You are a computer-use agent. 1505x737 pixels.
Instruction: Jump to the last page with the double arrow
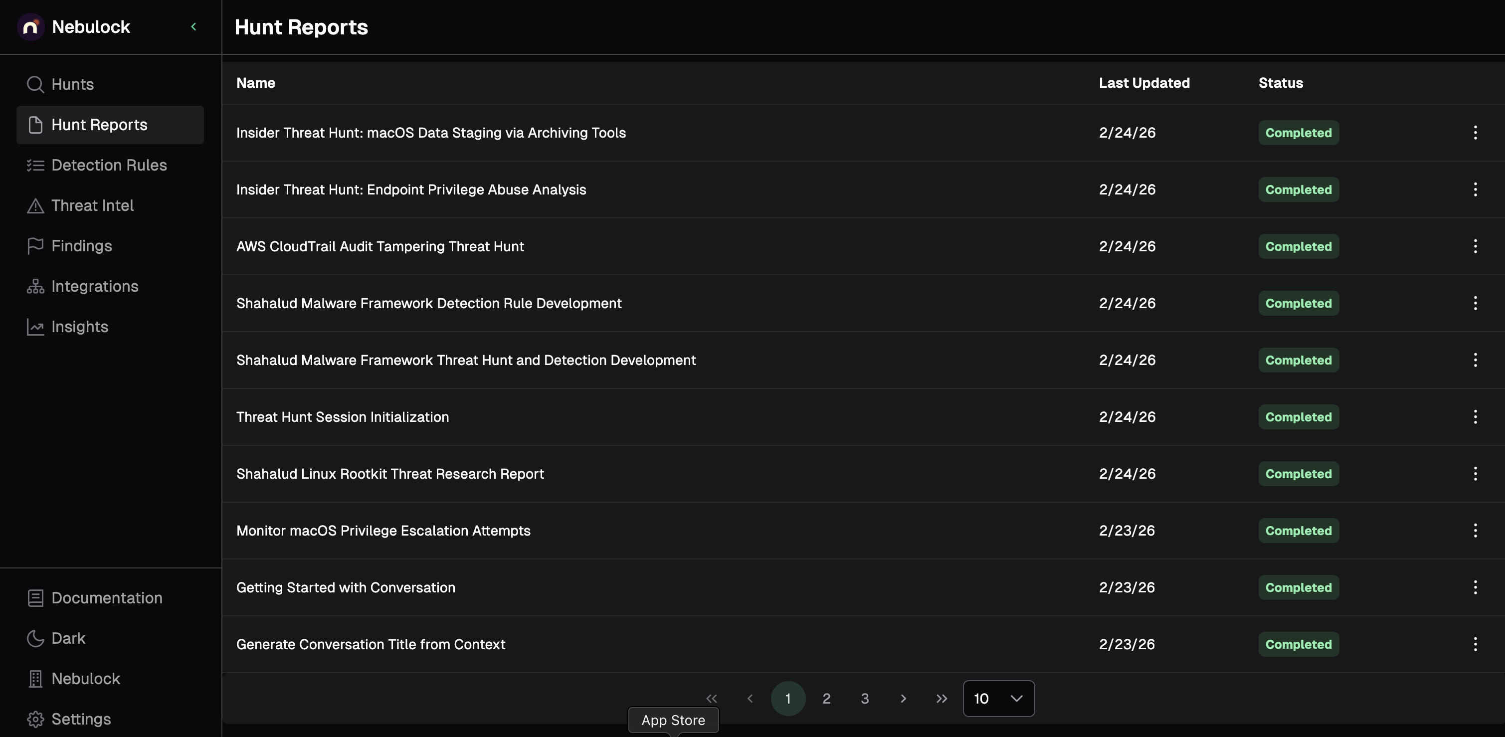click(941, 699)
